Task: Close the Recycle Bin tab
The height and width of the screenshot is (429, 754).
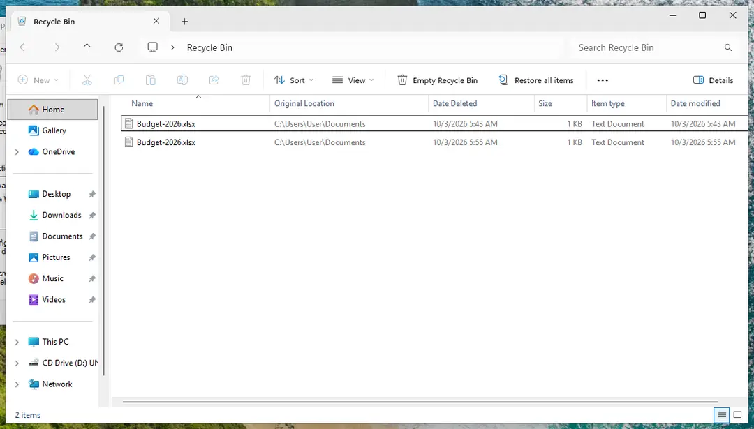Action: pyautogui.click(x=156, y=21)
